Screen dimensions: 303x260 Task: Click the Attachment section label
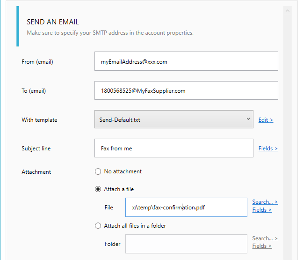coord(36,172)
